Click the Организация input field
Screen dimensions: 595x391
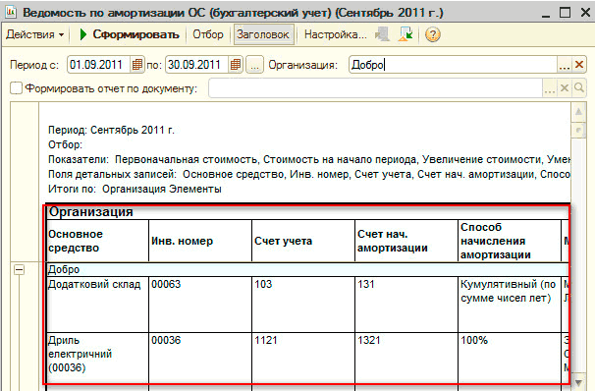[453, 65]
